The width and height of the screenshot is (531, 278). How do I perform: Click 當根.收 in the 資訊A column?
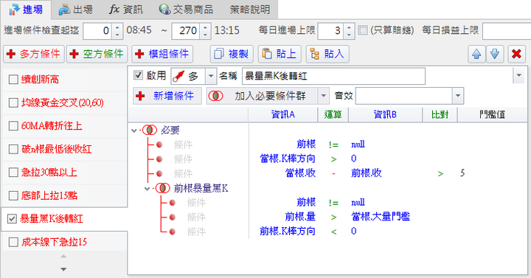coord(300,173)
